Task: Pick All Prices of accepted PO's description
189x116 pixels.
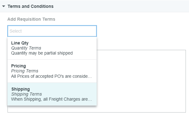Action: point(51,76)
